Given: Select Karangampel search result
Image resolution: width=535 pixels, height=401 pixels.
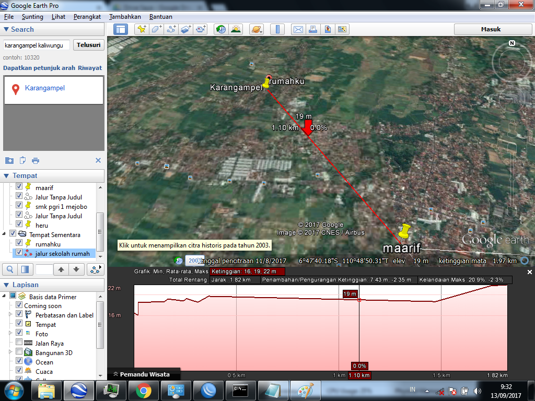Looking at the screenshot, I should [45, 88].
